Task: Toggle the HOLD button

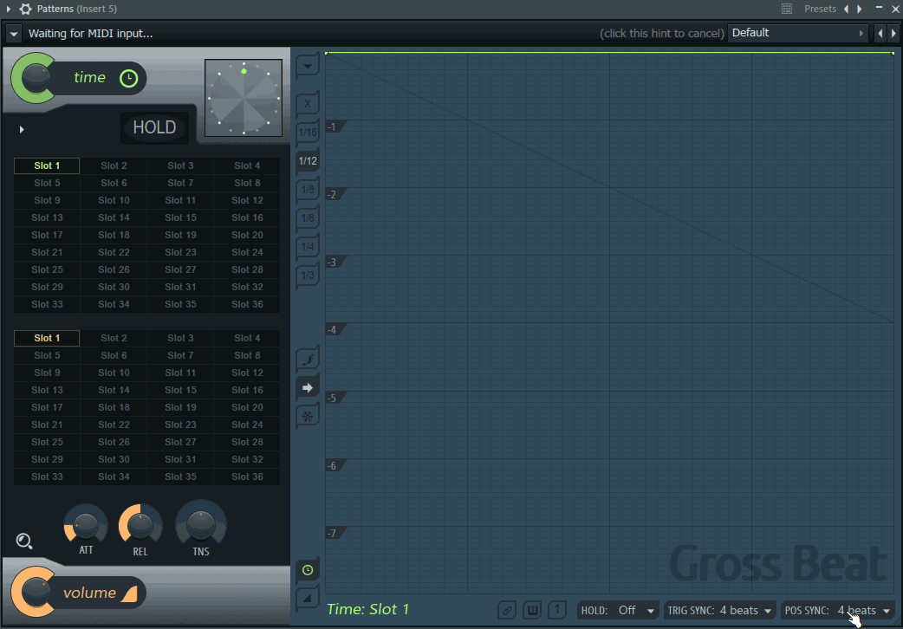Action: (154, 128)
